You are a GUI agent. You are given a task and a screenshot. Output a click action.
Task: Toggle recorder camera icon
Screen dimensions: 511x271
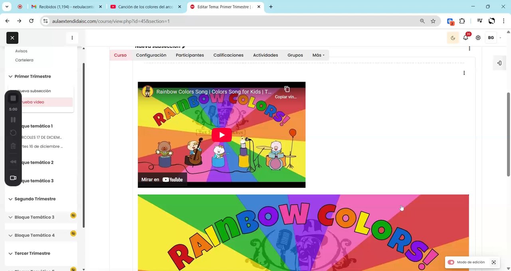(x=13, y=178)
